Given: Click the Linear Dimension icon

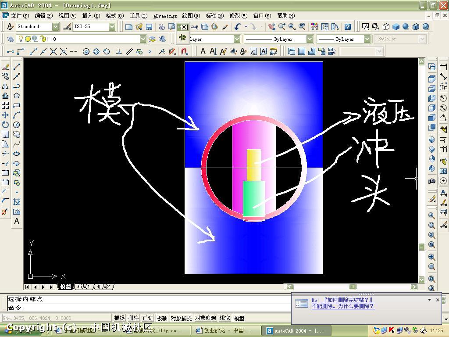Looking at the screenshot, I should click(443, 67).
